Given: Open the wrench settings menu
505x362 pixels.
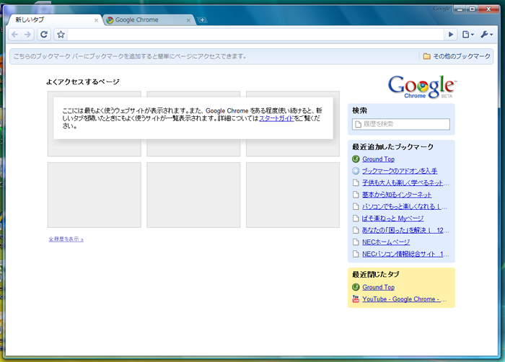Looking at the screenshot, I should click(x=487, y=35).
